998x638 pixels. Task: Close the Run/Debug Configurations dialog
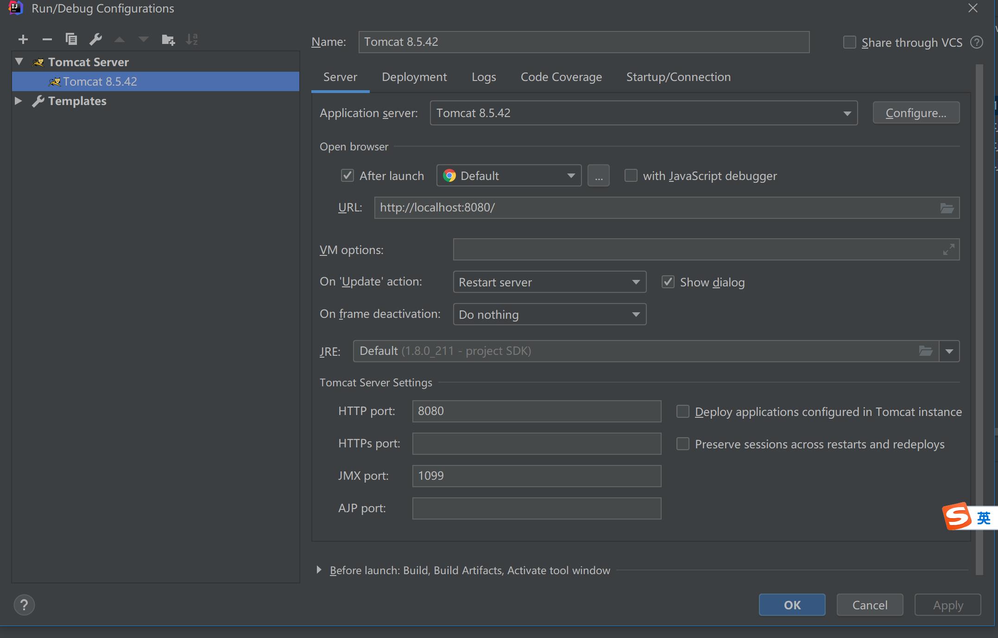(973, 8)
